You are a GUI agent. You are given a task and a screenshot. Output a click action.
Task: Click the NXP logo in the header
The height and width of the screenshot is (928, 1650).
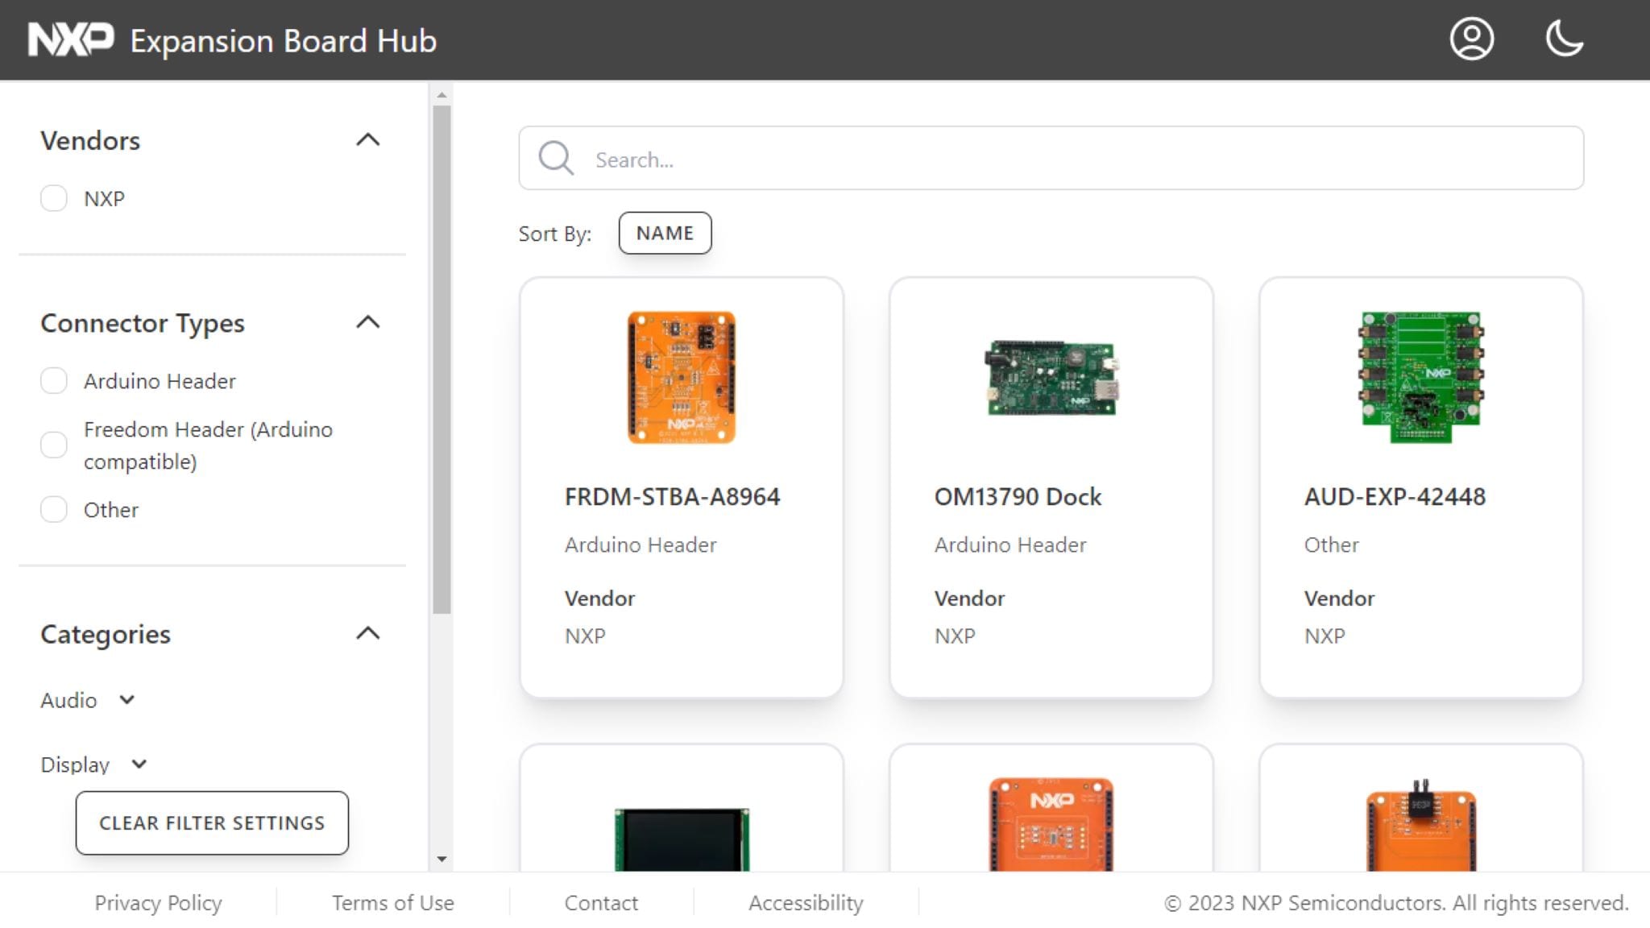pos(71,39)
